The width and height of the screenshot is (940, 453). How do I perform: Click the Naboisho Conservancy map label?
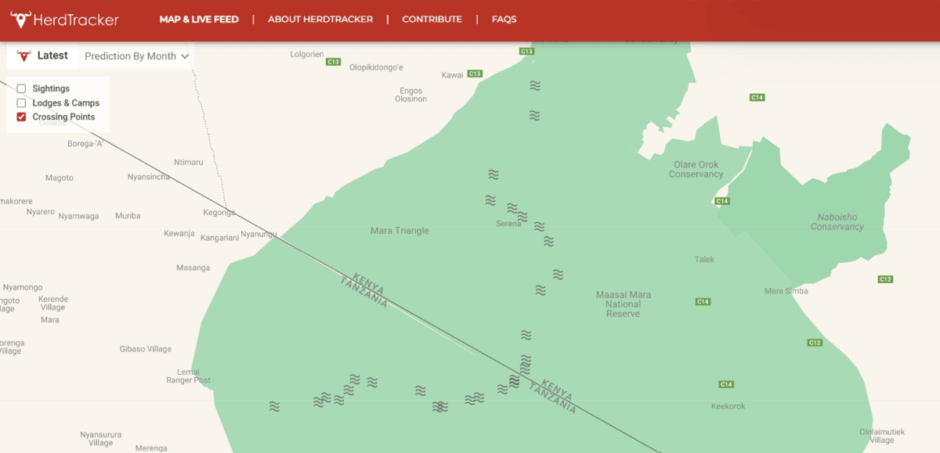(x=837, y=222)
